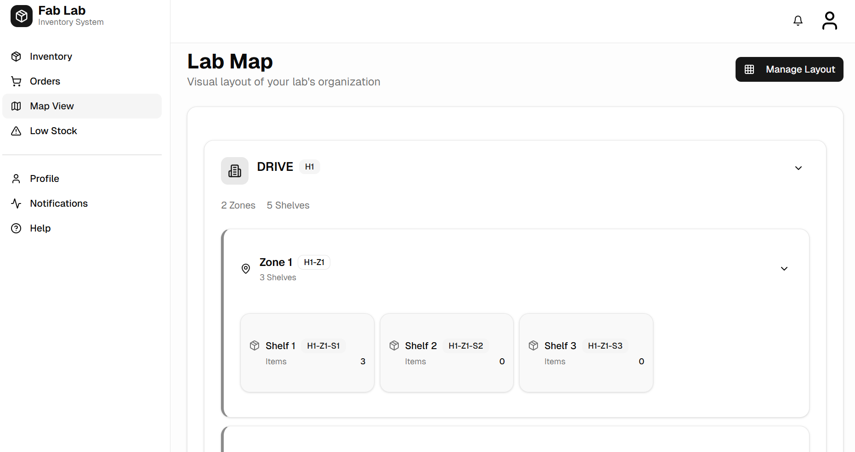The image size is (855, 452).
Task: Click the Fab Lab cube logo
Action: pos(22,16)
